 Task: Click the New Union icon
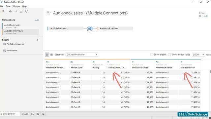pos(4,51)
